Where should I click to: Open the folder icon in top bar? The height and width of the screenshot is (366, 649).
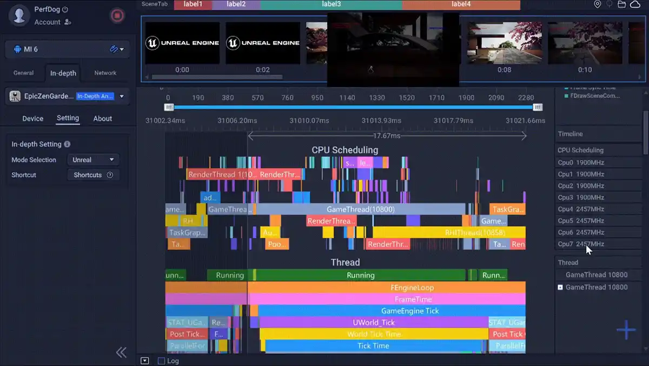pyautogui.click(x=622, y=4)
